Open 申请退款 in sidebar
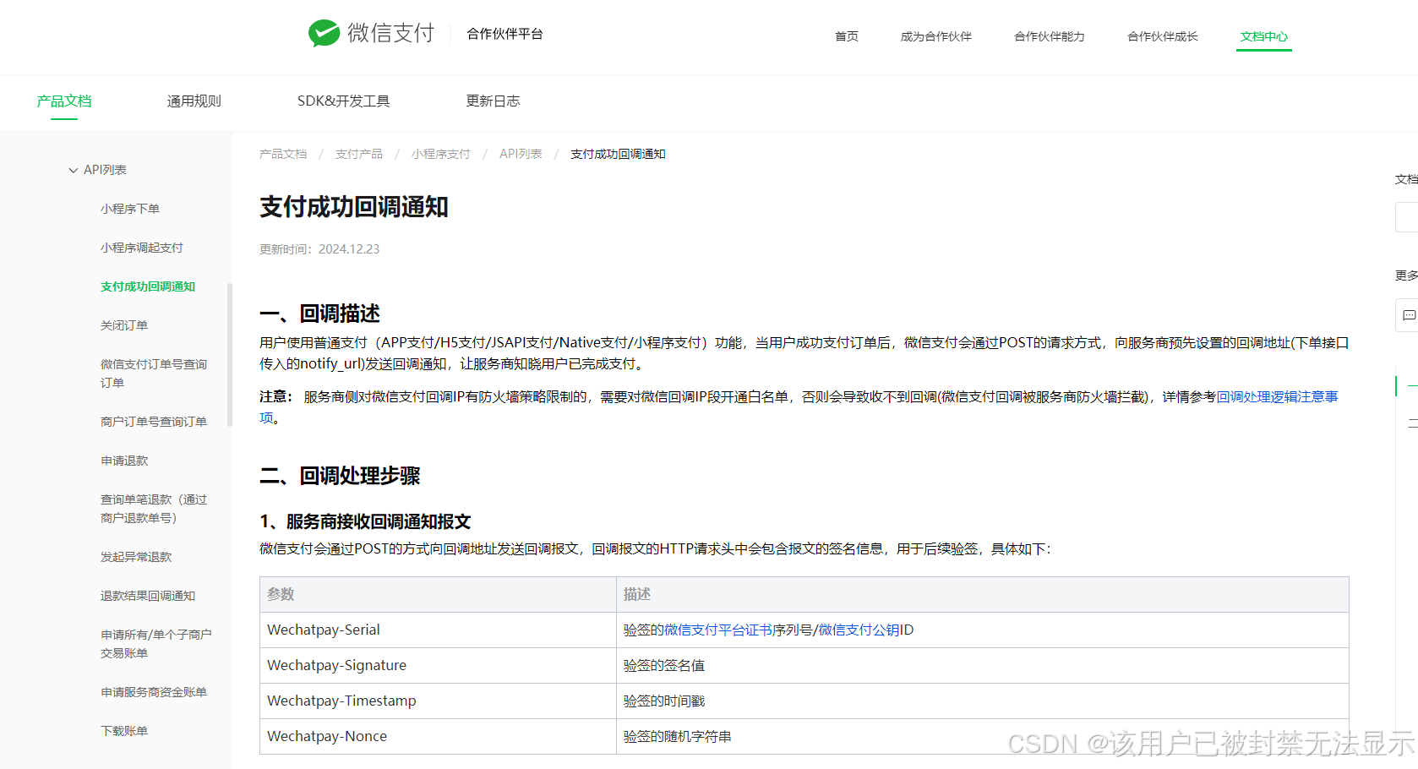The image size is (1418, 769). click(x=124, y=461)
